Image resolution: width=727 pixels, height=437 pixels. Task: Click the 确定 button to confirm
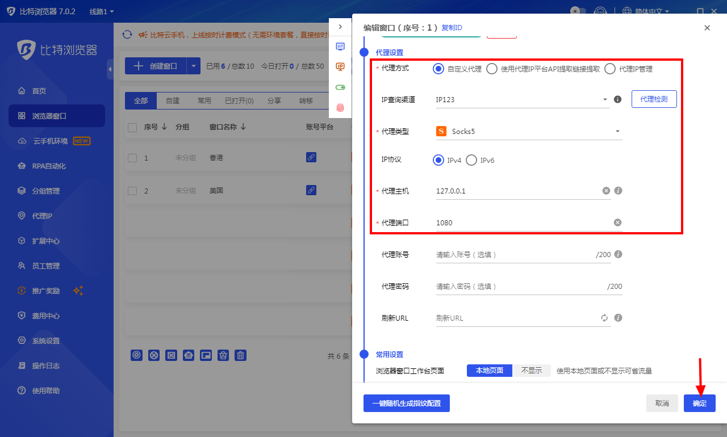click(x=699, y=404)
